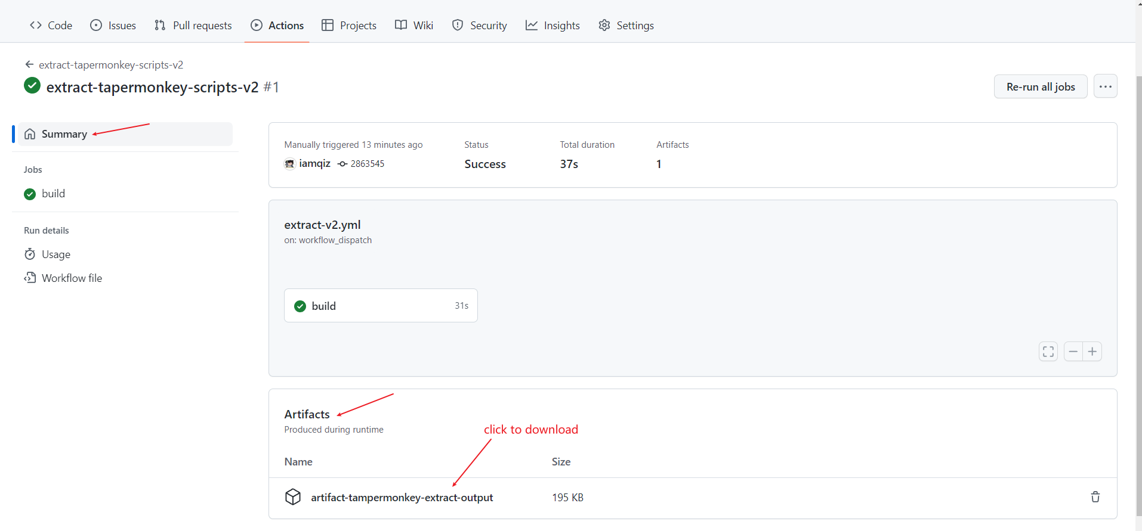Click the Settings gear icon
Image resolution: width=1142 pixels, height=531 pixels.
tap(604, 25)
